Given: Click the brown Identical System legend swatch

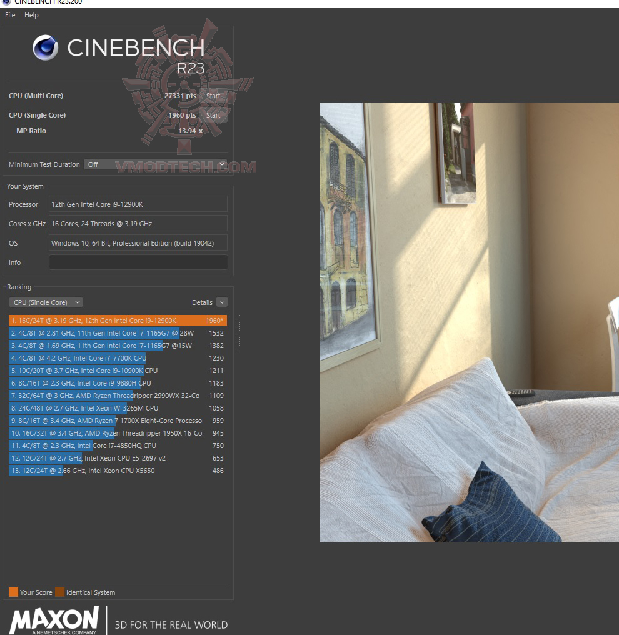Looking at the screenshot, I should click(59, 592).
